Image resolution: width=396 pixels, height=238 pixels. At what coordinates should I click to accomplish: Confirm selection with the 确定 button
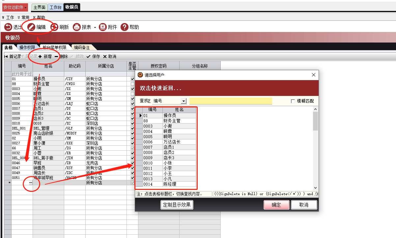coord(276,205)
